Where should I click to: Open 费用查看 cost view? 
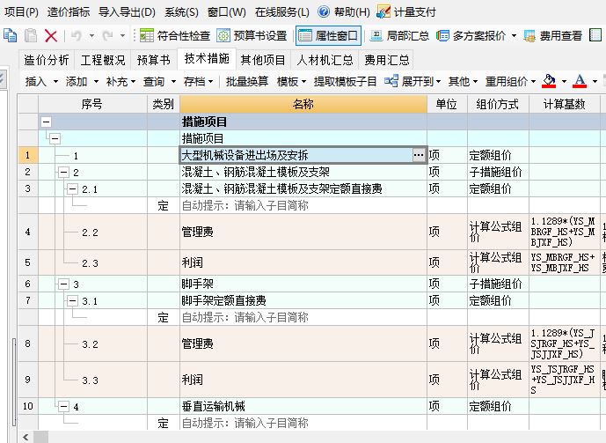(553, 36)
